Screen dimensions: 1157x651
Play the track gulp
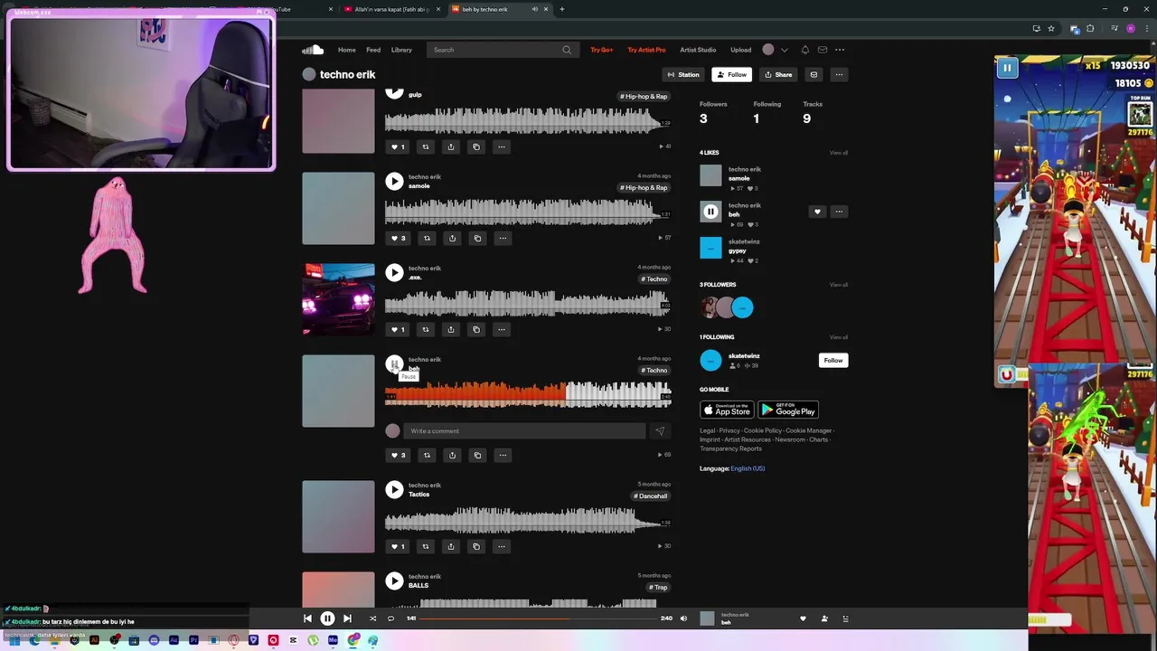click(394, 92)
